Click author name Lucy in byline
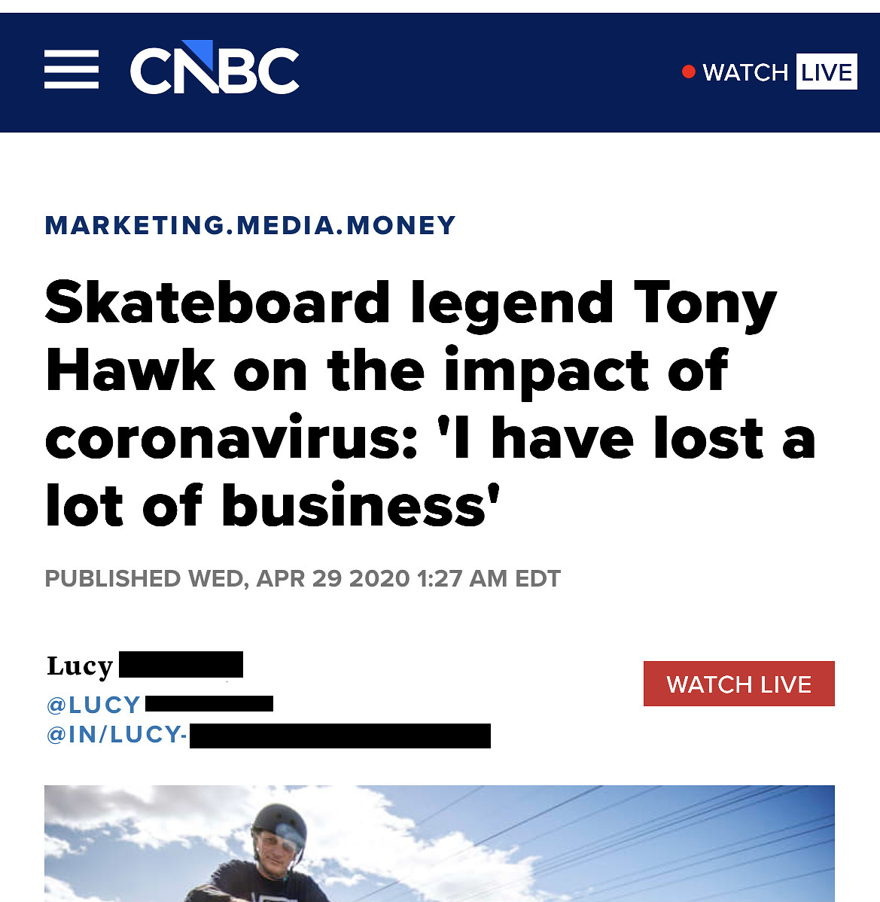The image size is (880, 902). [80, 666]
